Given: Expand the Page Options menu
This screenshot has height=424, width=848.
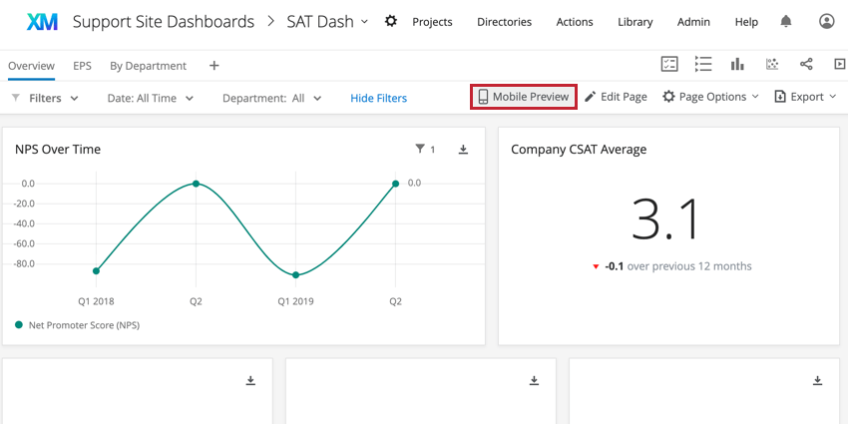Looking at the screenshot, I should tap(711, 97).
